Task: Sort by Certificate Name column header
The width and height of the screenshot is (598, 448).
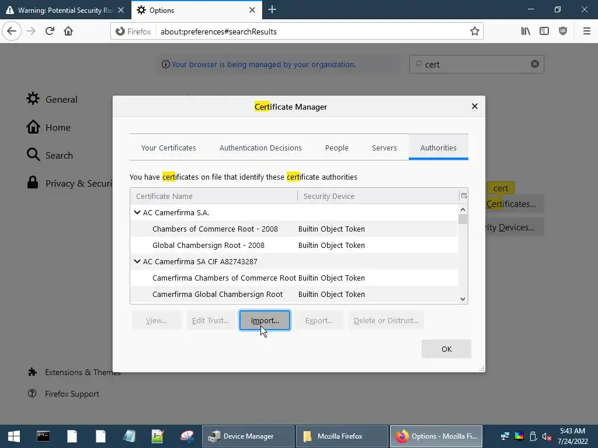Action: click(214, 196)
